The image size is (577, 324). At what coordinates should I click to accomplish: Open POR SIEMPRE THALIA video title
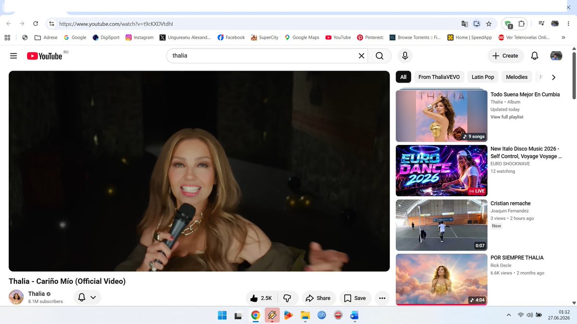[517, 258]
